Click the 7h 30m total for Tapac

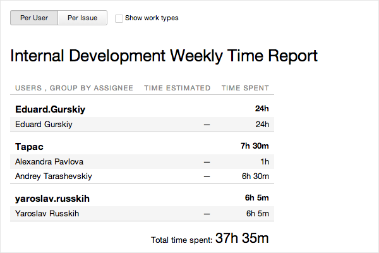(x=255, y=145)
